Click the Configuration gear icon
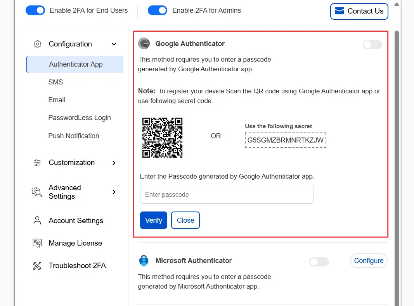This screenshot has height=306, width=414. click(x=38, y=44)
